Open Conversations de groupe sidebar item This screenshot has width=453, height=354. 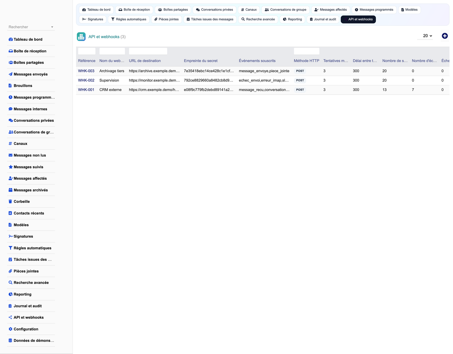point(31,132)
